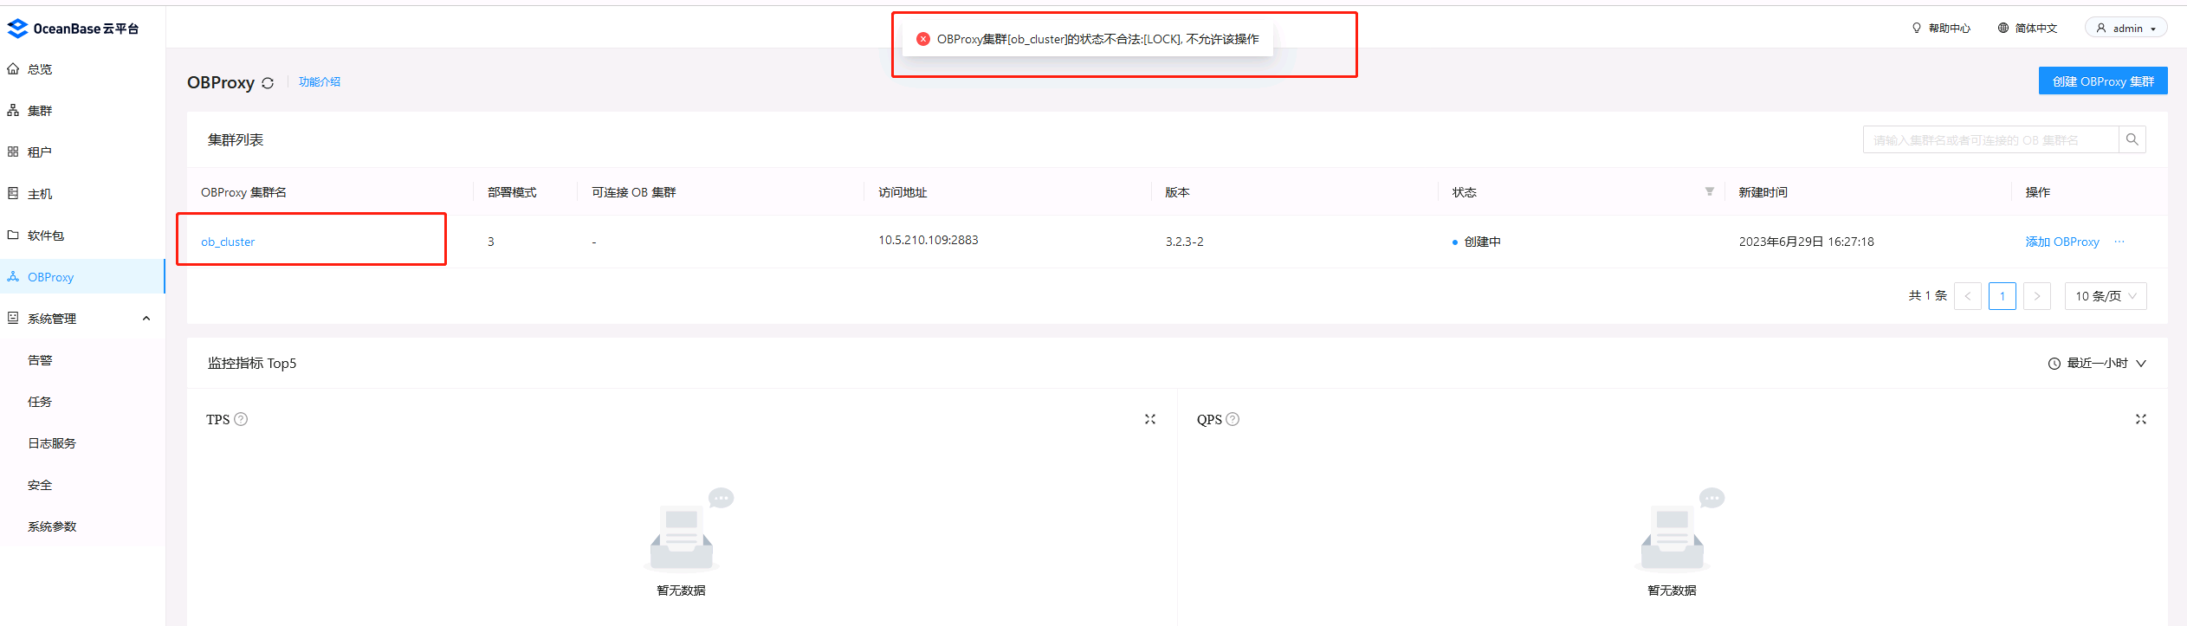Image resolution: width=2187 pixels, height=626 pixels.
Task: Click the 状态 column header
Action: point(1464,192)
